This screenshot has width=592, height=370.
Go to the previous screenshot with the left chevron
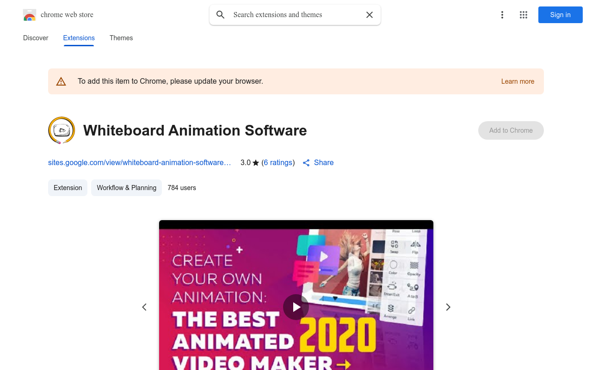[x=144, y=307]
